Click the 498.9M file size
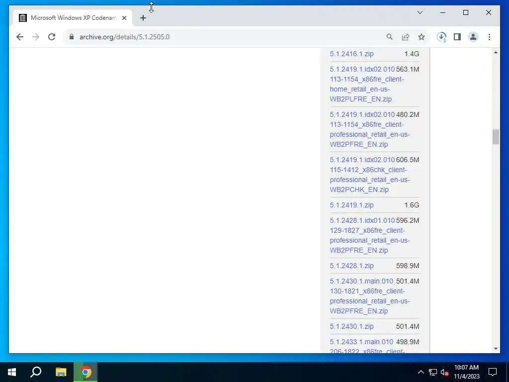The width and height of the screenshot is (509, 382). point(408,342)
